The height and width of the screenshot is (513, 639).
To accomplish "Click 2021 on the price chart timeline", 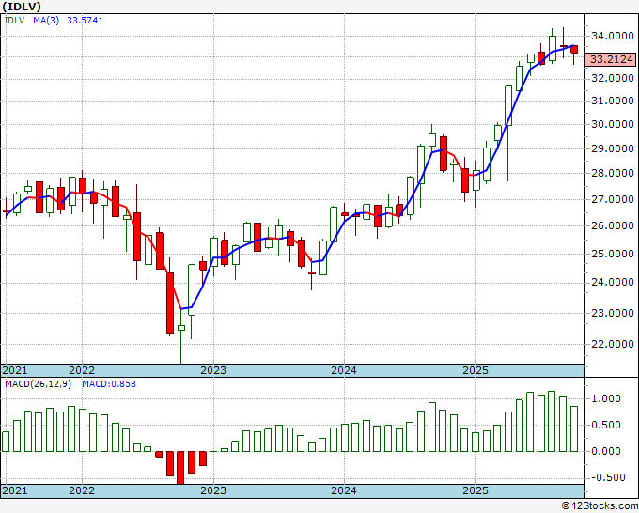I will click(x=15, y=370).
